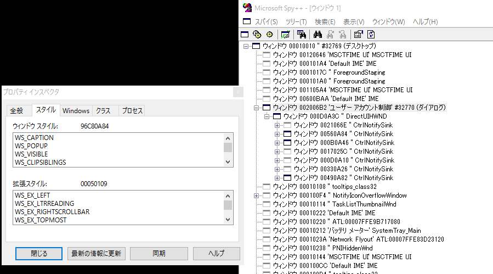Open the Threads view single-gear icon

tap(269, 35)
